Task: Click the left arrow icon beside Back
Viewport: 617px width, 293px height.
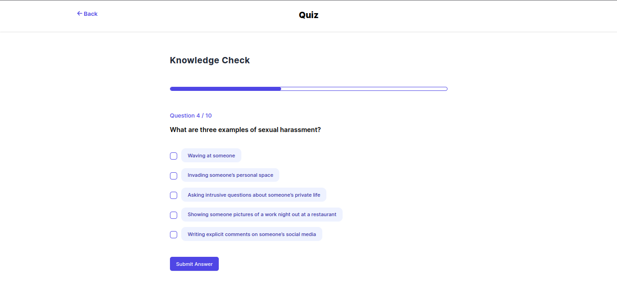Action: click(80, 14)
